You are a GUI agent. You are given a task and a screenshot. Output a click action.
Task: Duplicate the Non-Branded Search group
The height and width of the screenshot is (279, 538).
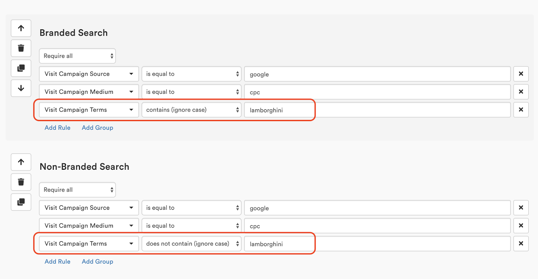(x=21, y=202)
